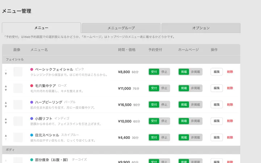Click purple color dot of ハーブピーリング

32,102
